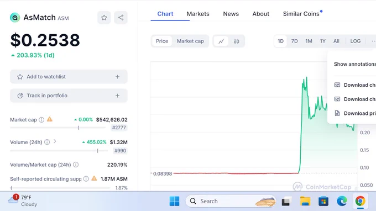Open File Explorer from taskbar
The height and width of the screenshot is (211, 376).
tap(305, 201)
